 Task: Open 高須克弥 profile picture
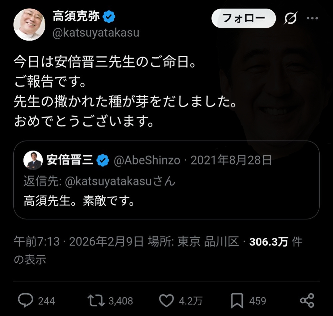(29, 25)
